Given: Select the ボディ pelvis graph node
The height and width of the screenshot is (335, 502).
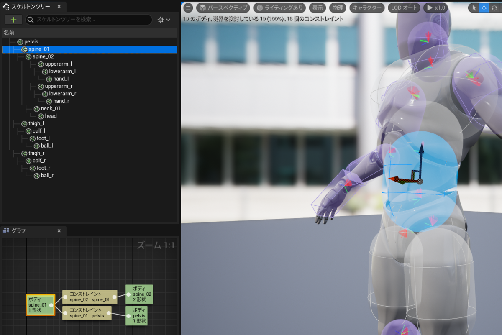Looking at the screenshot, I should pos(136,316).
